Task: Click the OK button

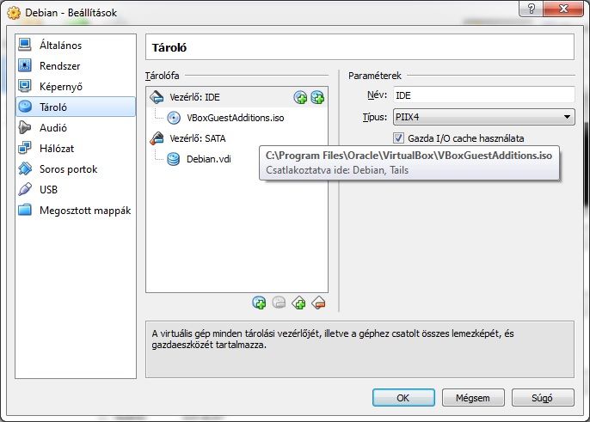Action: tap(403, 398)
